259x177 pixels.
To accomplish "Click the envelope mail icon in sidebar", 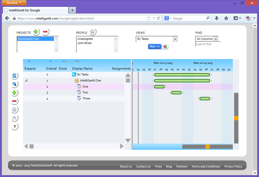I will tap(14, 118).
